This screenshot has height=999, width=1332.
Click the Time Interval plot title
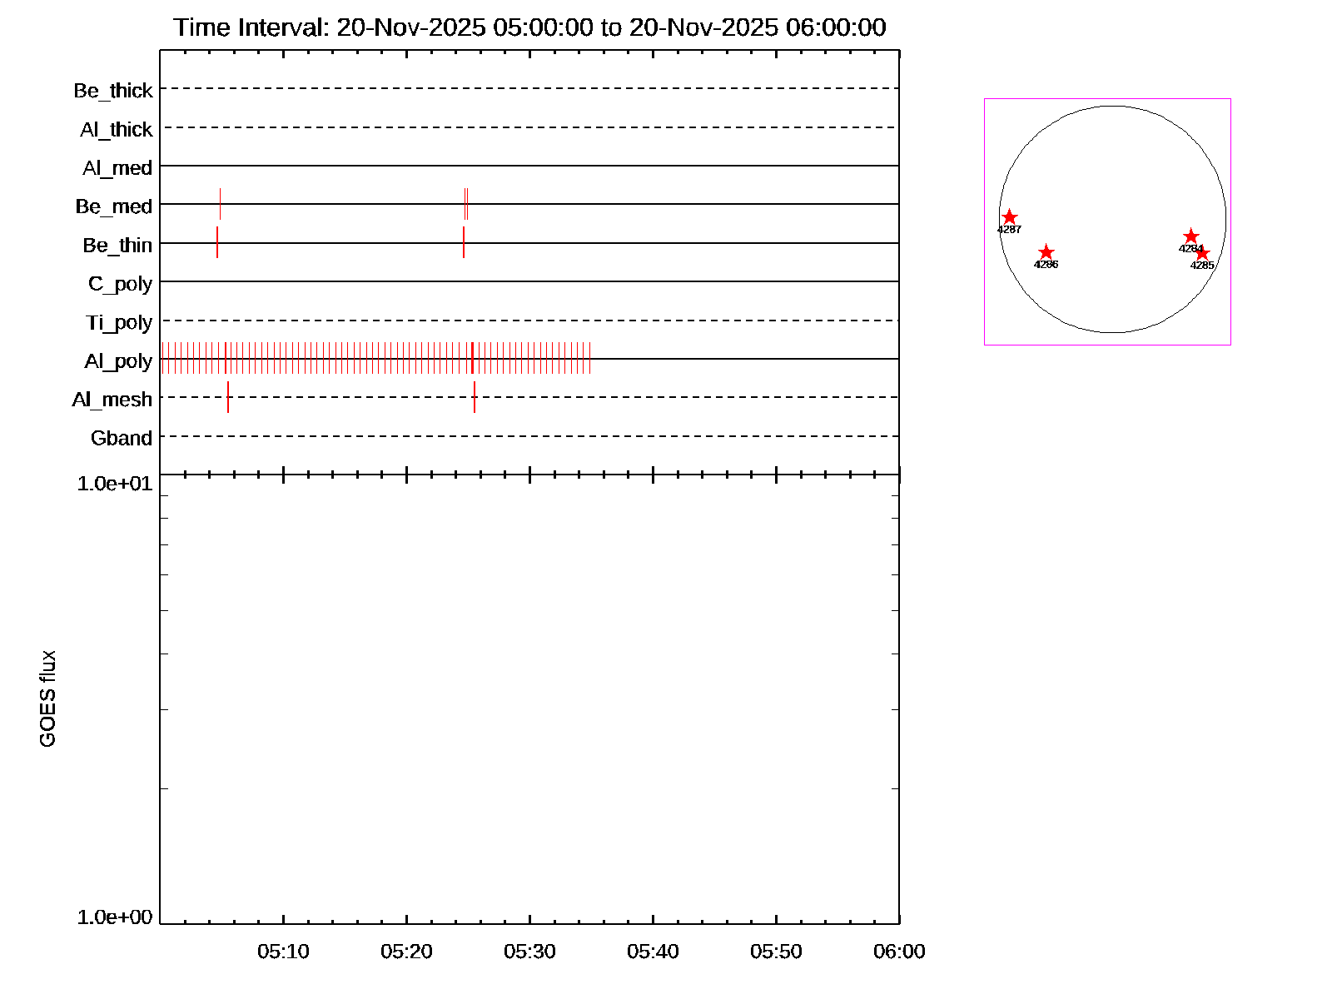click(529, 27)
